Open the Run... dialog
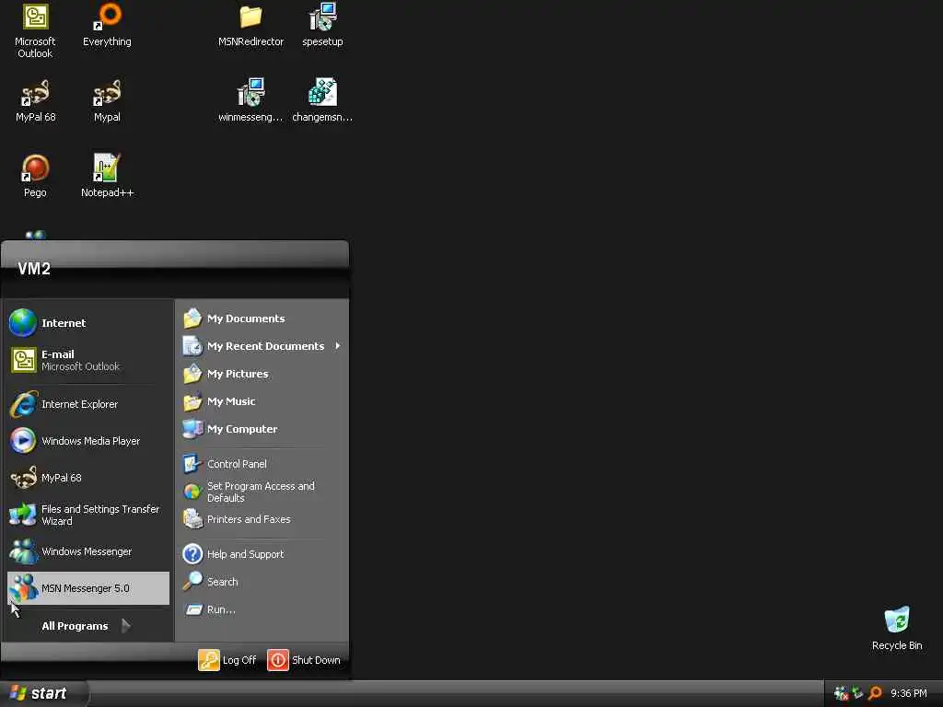943x707 pixels. click(x=262, y=609)
